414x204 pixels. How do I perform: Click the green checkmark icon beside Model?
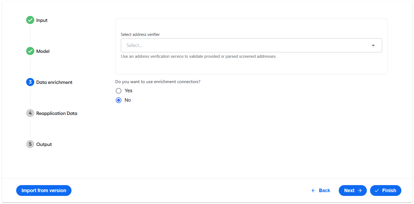click(30, 51)
